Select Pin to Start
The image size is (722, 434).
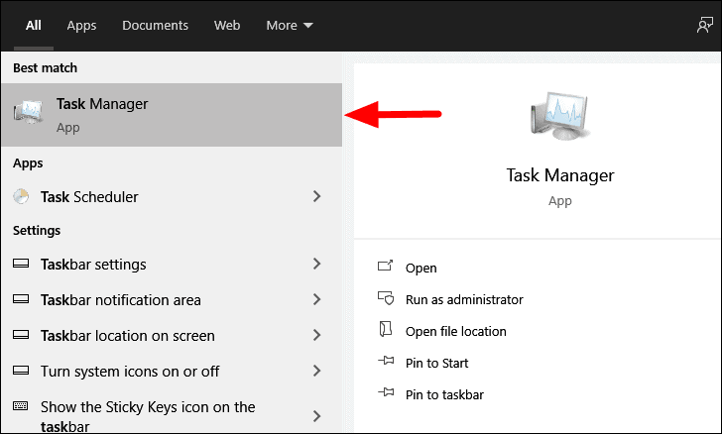point(436,363)
